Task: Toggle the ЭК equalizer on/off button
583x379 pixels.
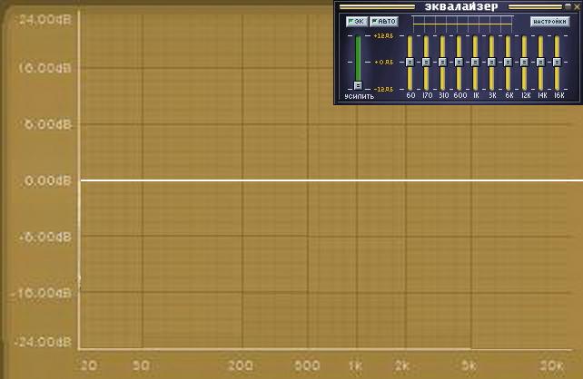Action: click(x=357, y=22)
